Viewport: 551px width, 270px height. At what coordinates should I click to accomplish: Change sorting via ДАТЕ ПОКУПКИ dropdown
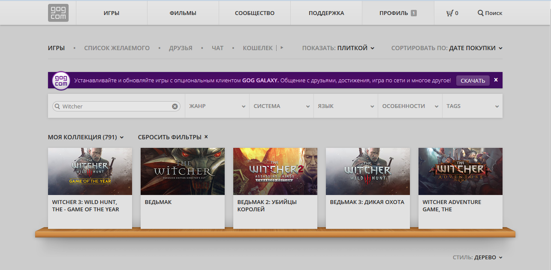click(475, 48)
